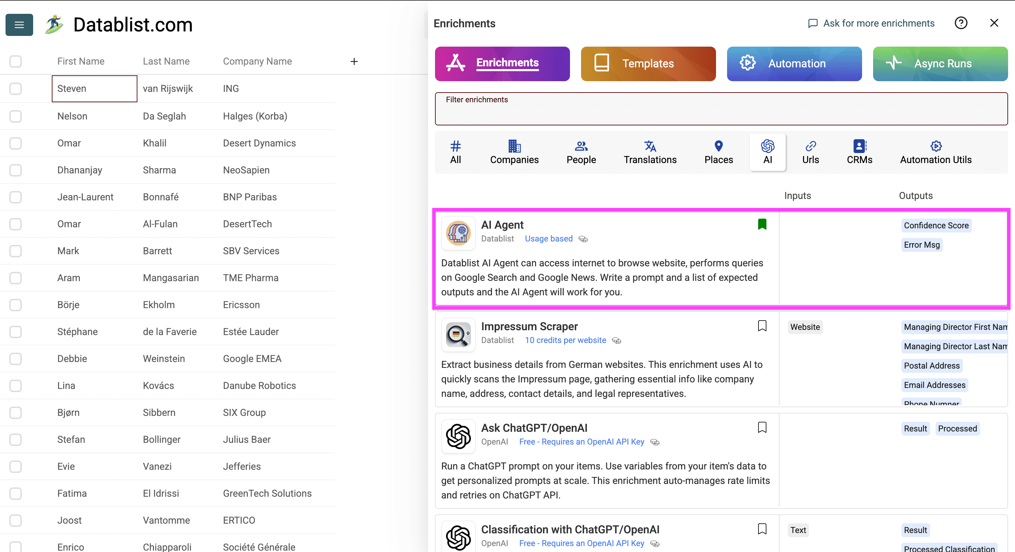Select the All enrichments hashtag icon
This screenshot has width=1015, height=552.
click(456, 146)
